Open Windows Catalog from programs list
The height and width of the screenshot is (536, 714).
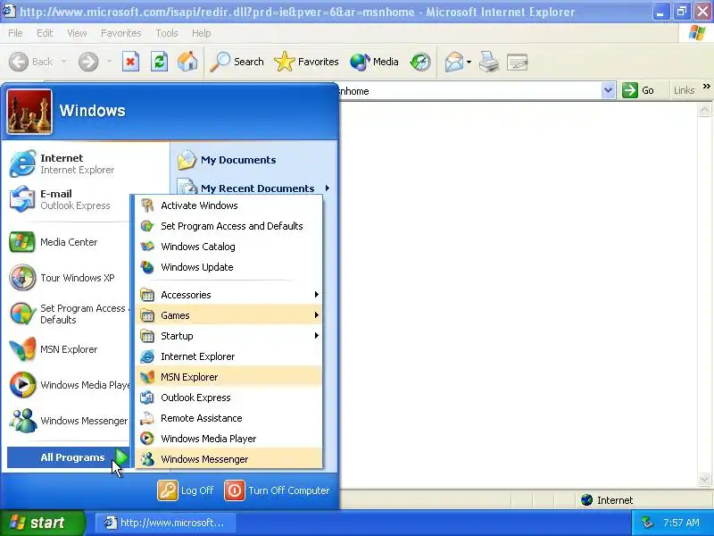click(x=229, y=247)
